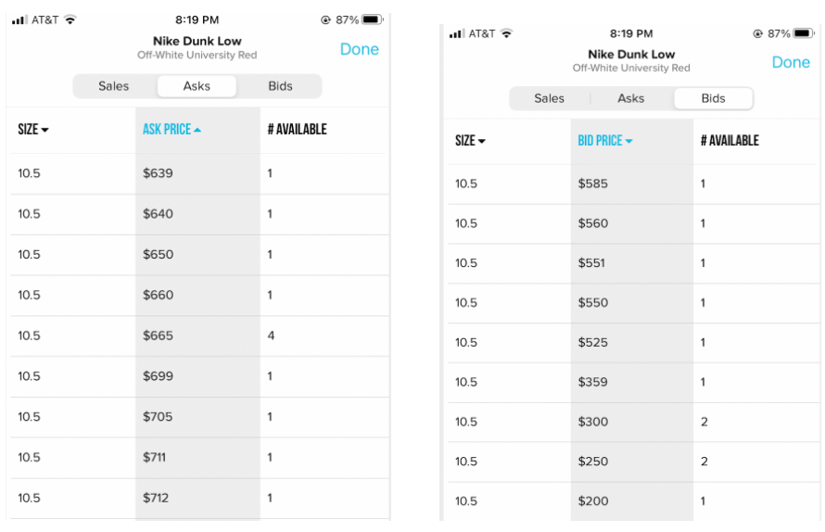Select the Asks segment in left panel
The image size is (825, 532).
click(x=197, y=86)
